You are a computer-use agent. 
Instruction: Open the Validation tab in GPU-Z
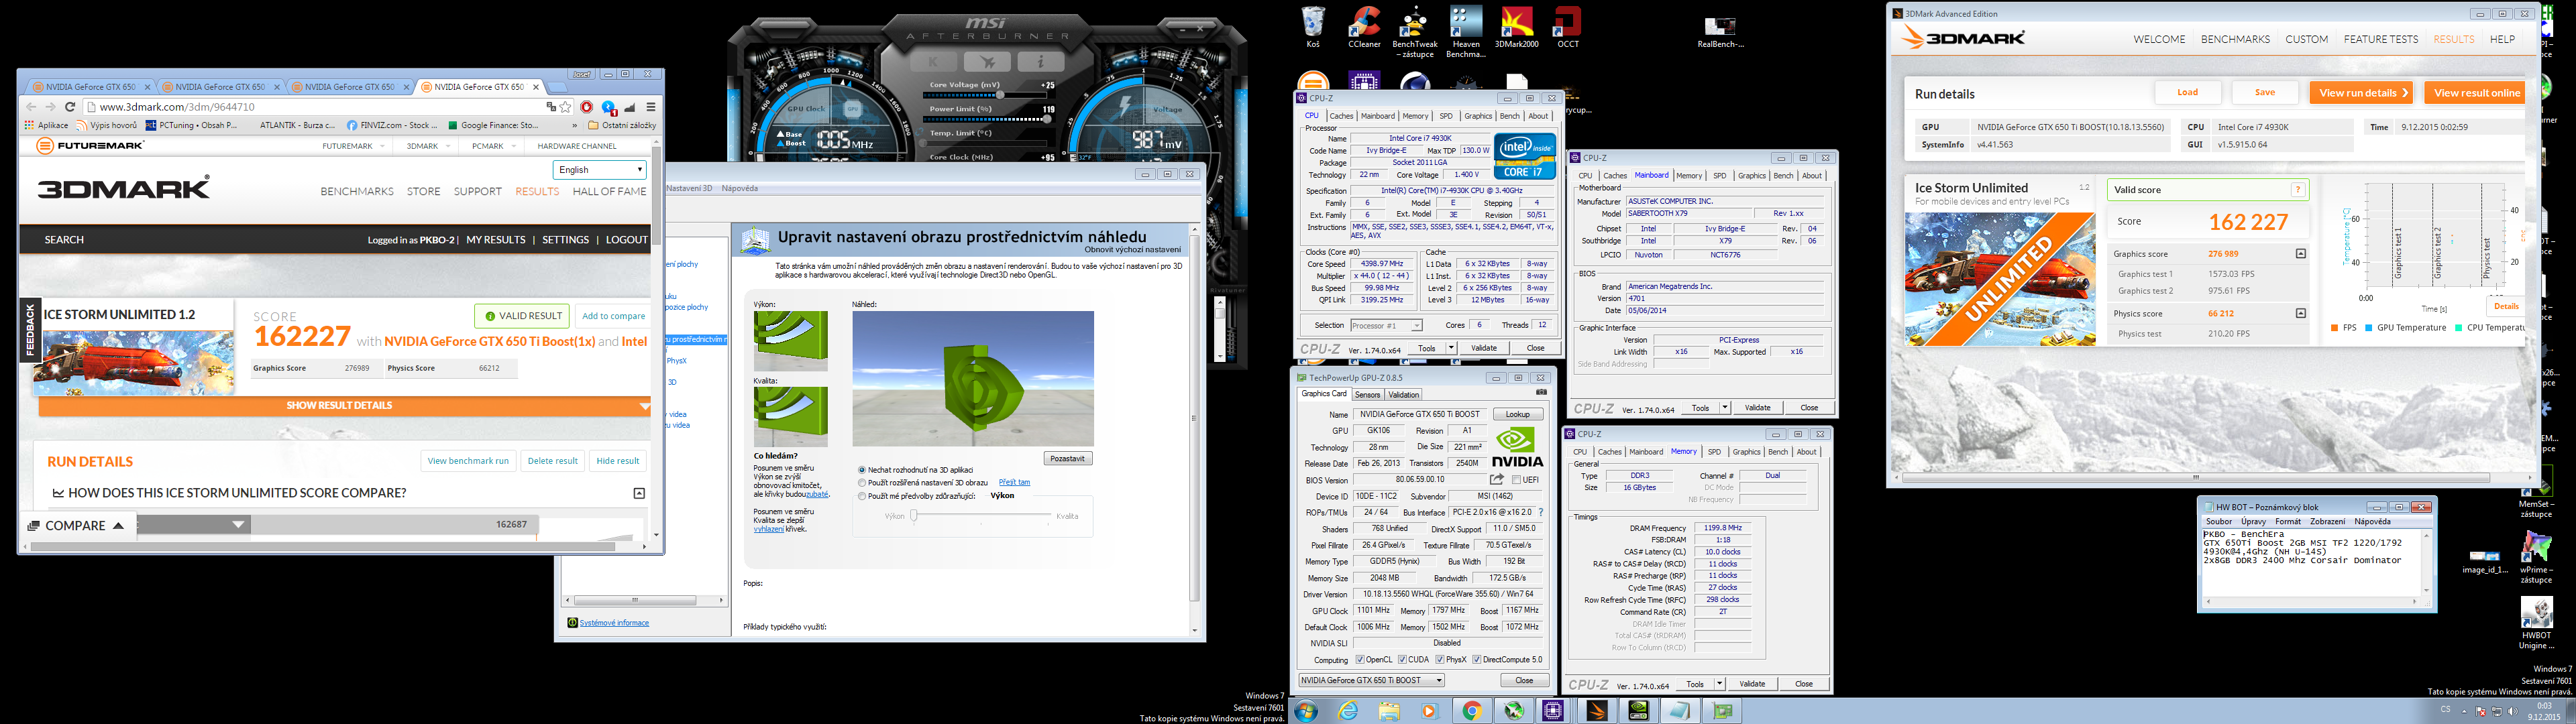coord(1404,395)
